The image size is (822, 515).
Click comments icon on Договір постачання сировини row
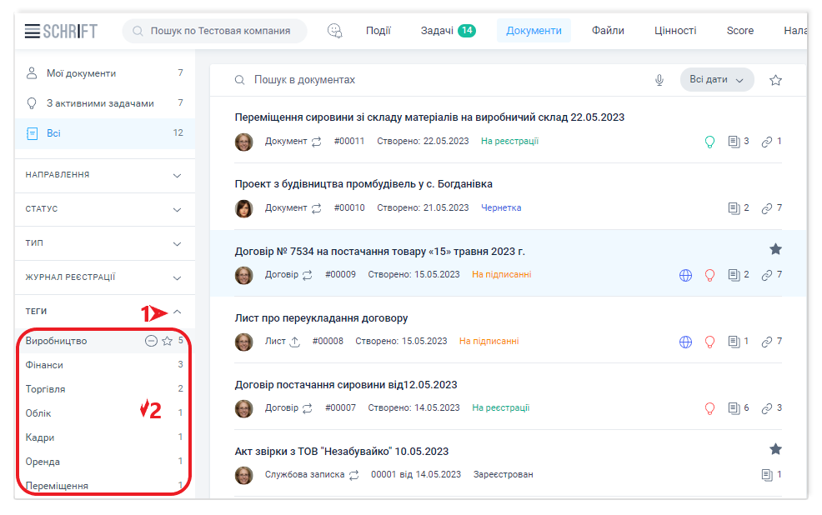coord(734,408)
